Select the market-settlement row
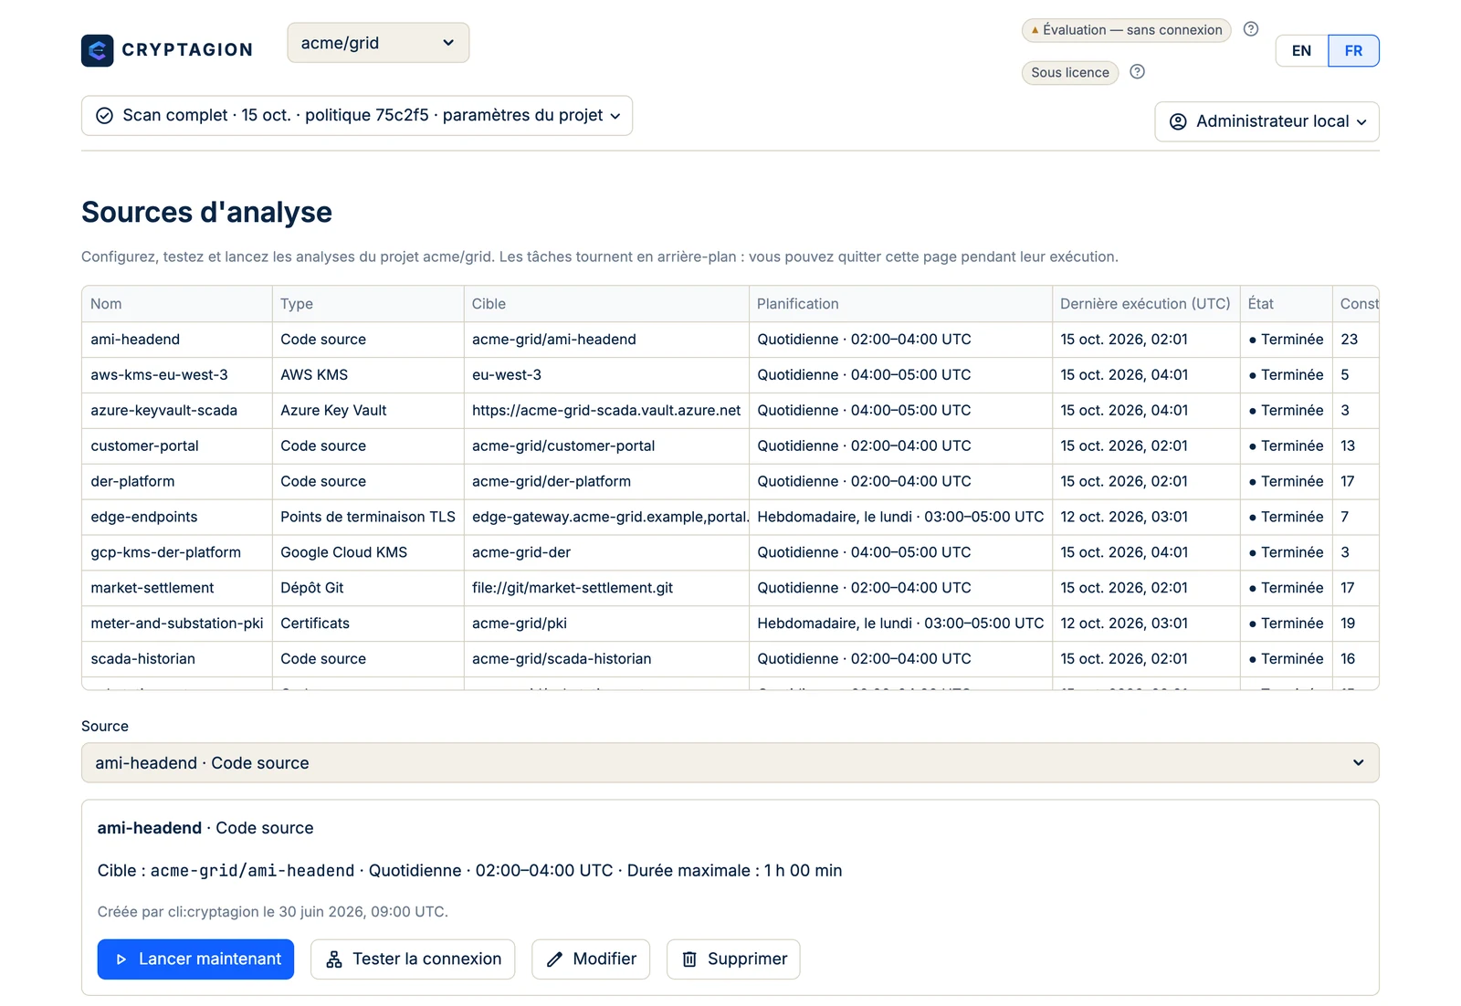This screenshot has height=1006, width=1461. pyautogui.click(x=730, y=588)
